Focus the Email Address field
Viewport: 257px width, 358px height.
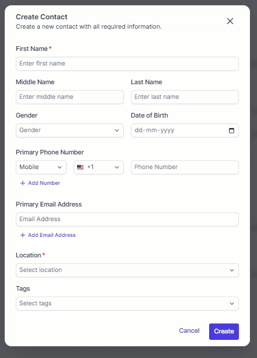click(127, 219)
